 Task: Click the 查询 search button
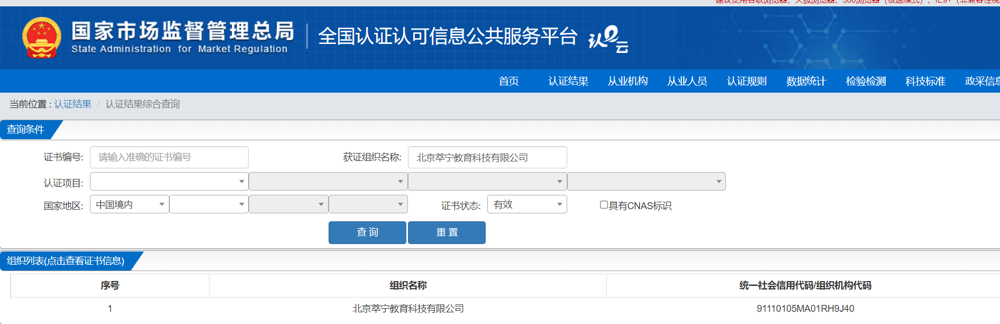click(x=367, y=232)
